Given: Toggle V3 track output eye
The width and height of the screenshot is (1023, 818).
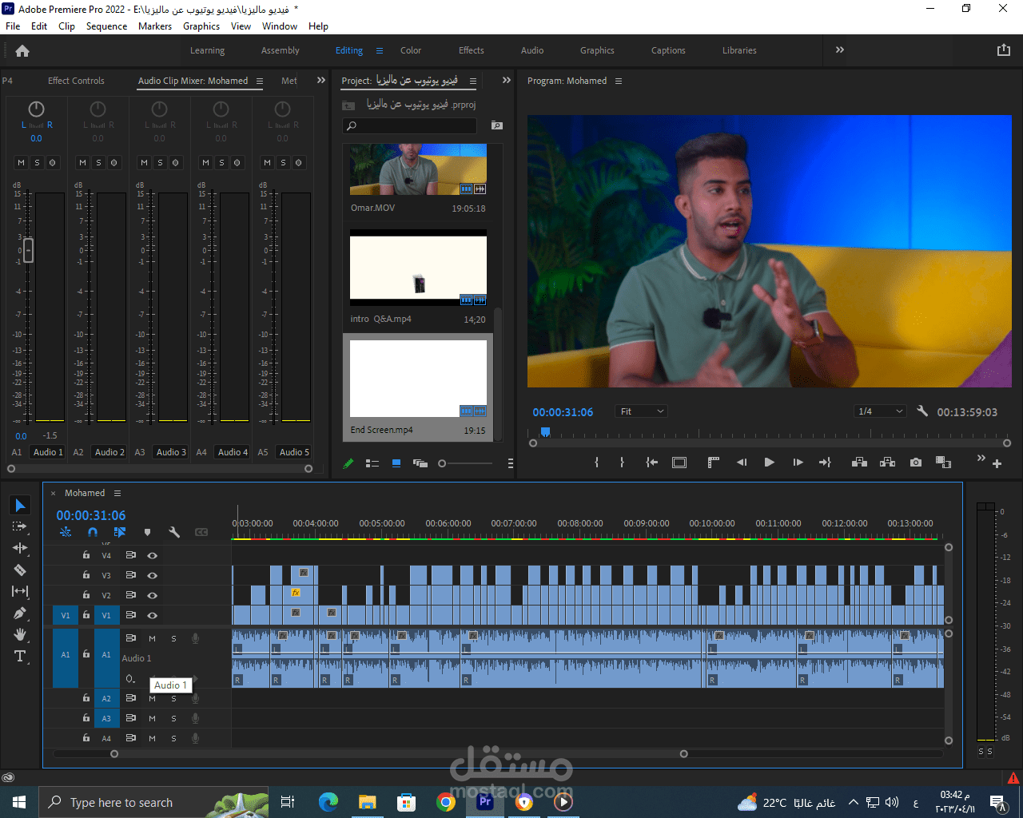Looking at the screenshot, I should 152,575.
